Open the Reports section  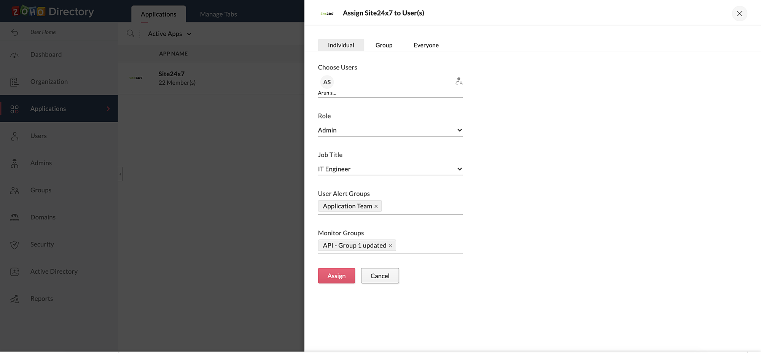pyautogui.click(x=41, y=298)
